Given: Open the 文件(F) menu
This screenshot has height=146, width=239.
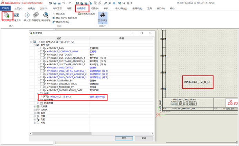Looking at the screenshot, I should [5, 8].
